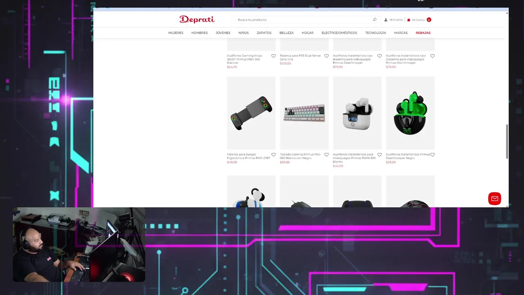The image size is (524, 295).
Task: Click the $64,99 price
Action: click(232, 67)
